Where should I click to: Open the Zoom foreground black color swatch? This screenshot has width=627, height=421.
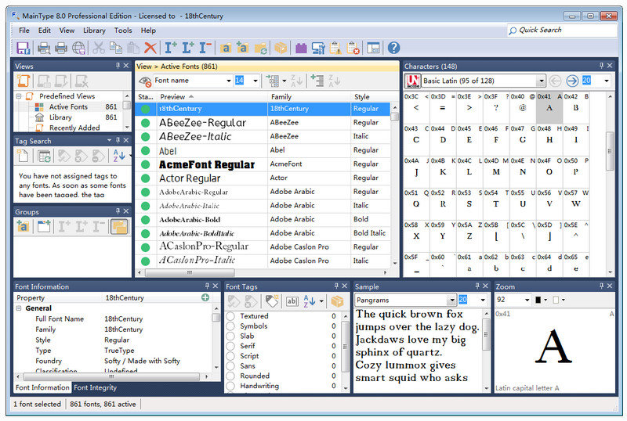pos(538,300)
